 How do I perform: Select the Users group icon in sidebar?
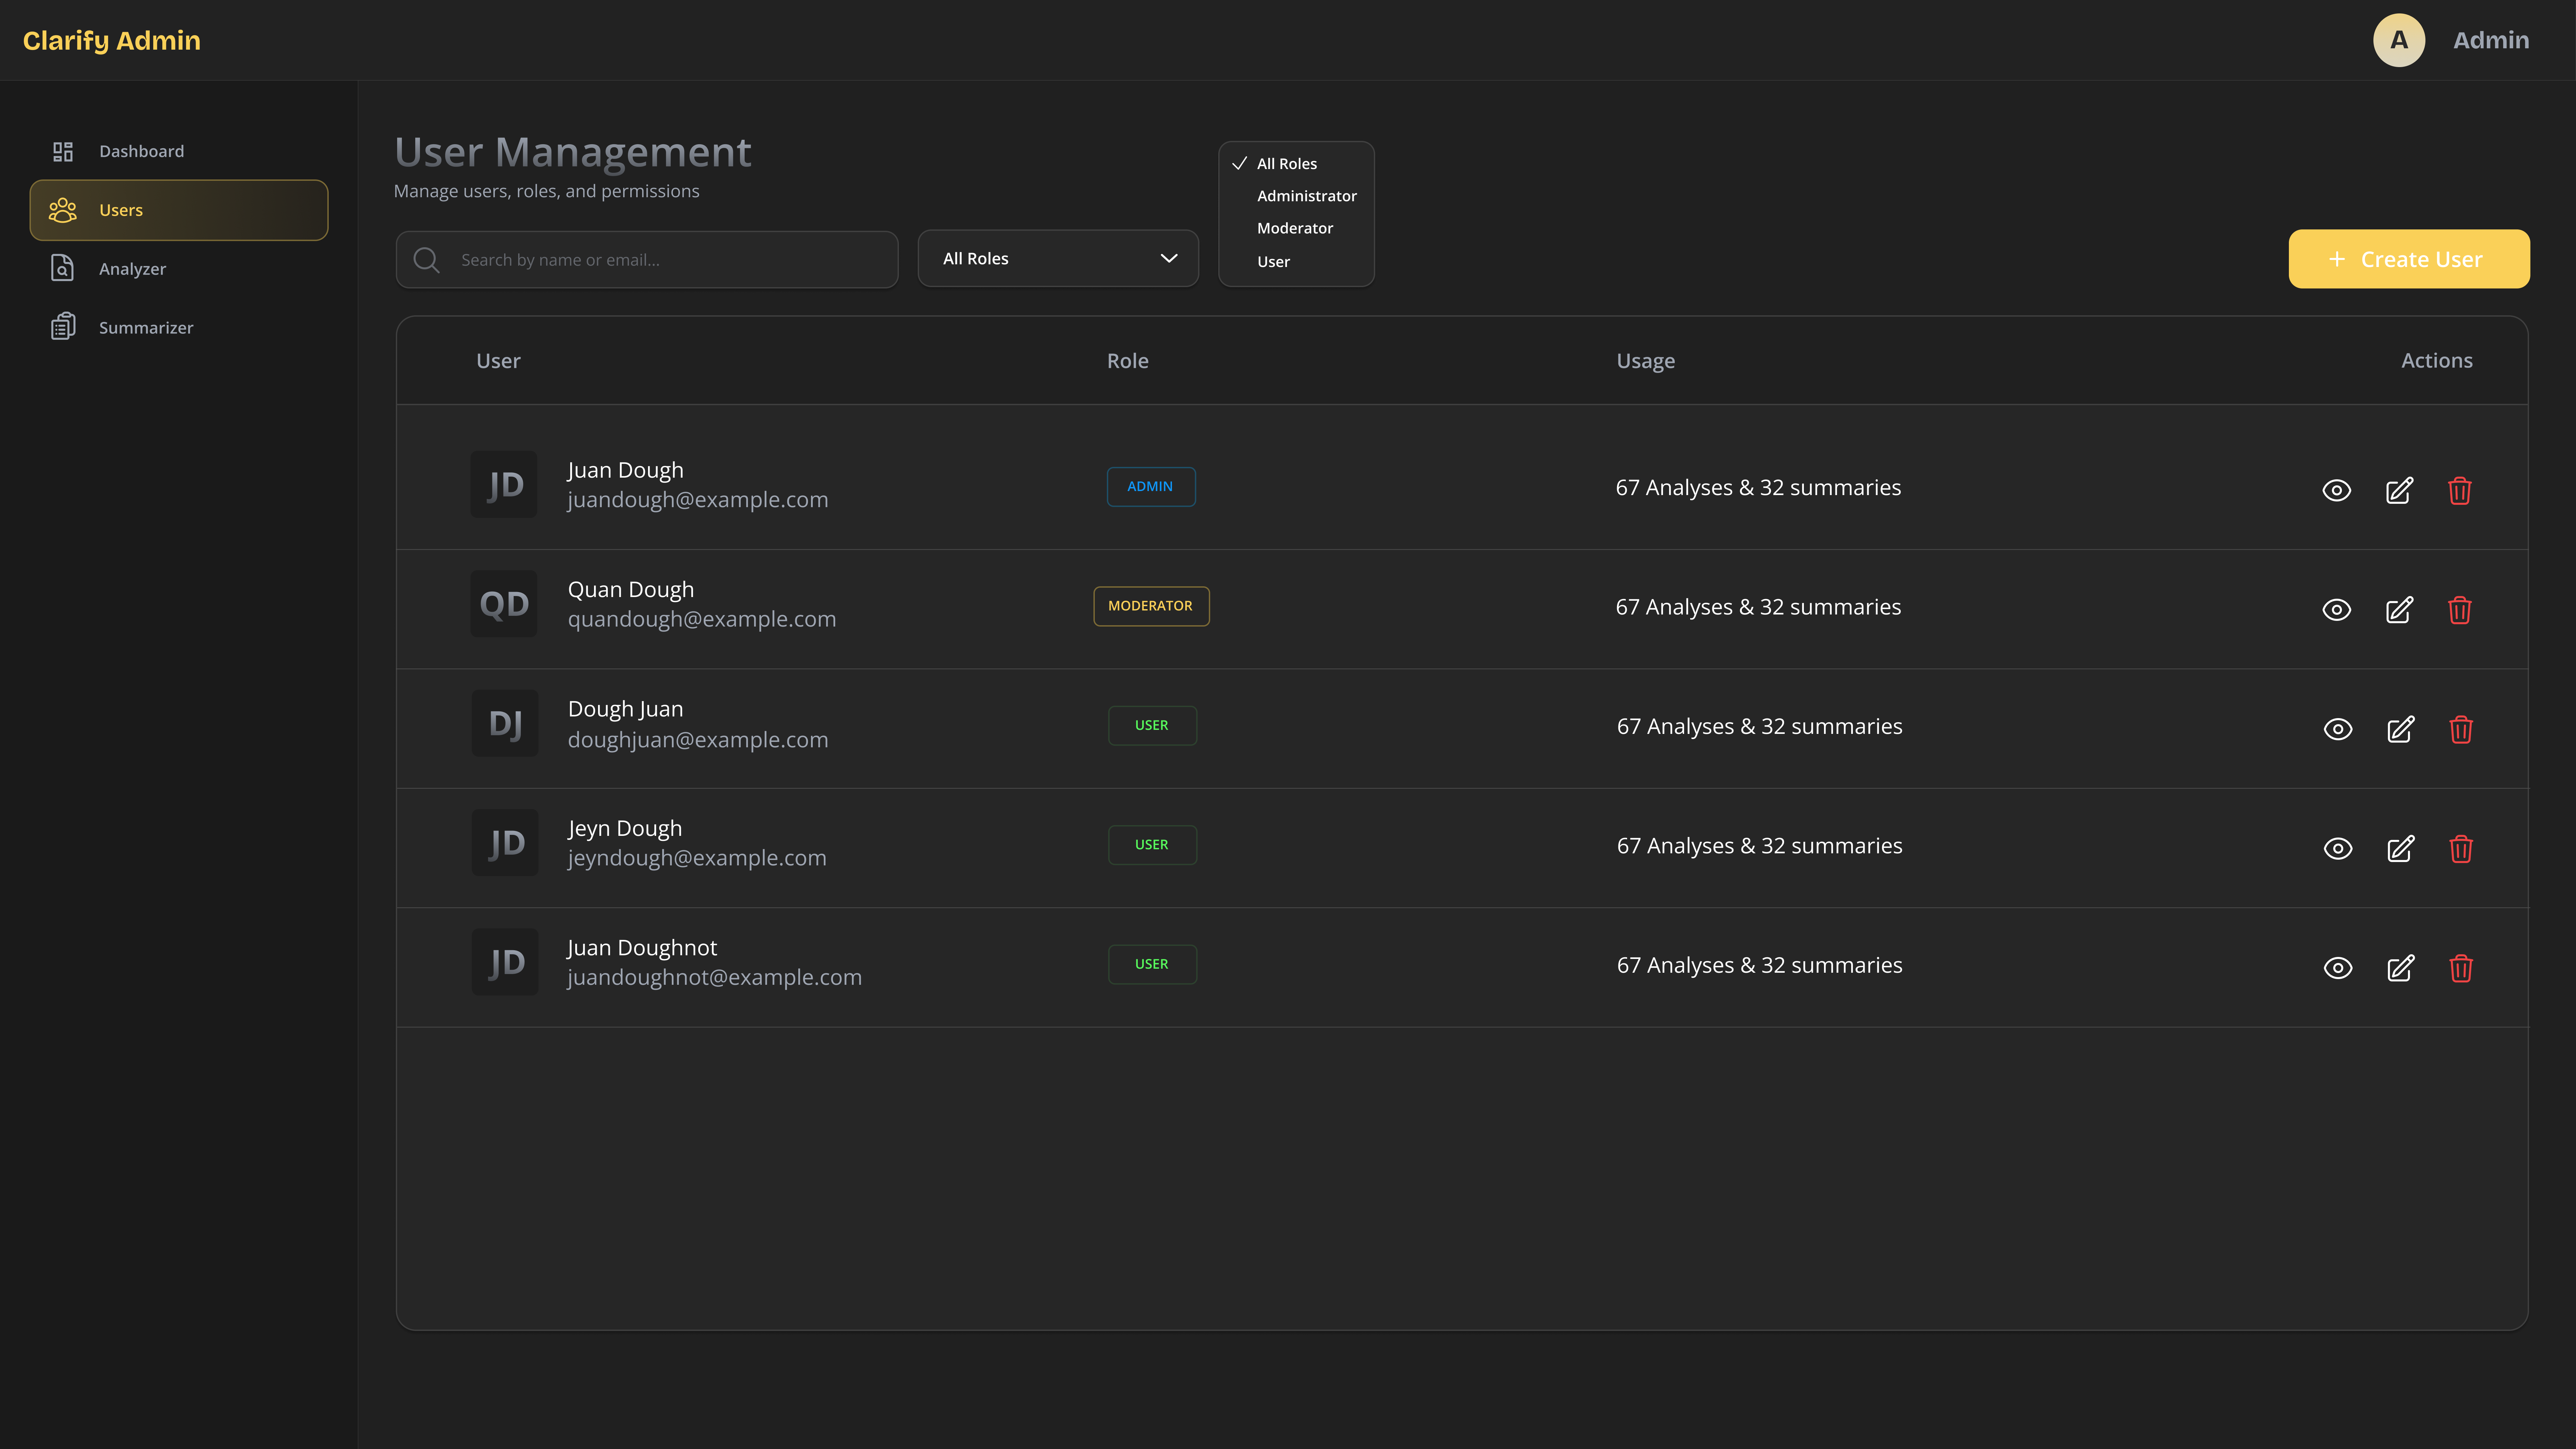tap(63, 210)
